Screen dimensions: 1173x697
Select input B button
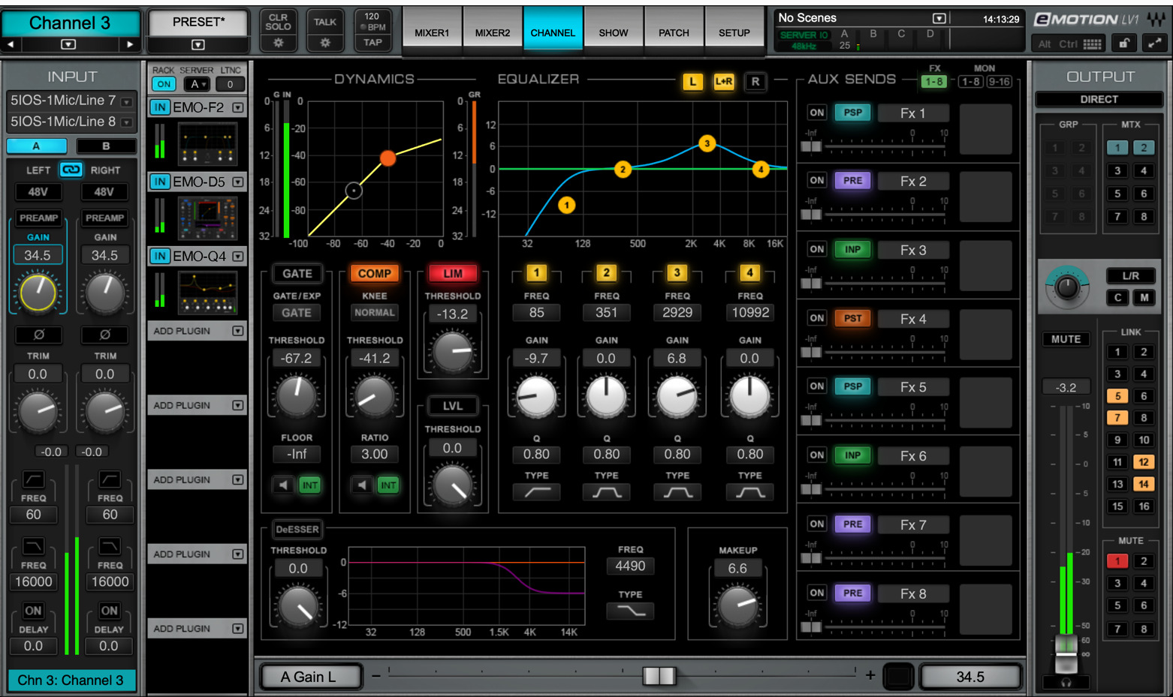[106, 146]
